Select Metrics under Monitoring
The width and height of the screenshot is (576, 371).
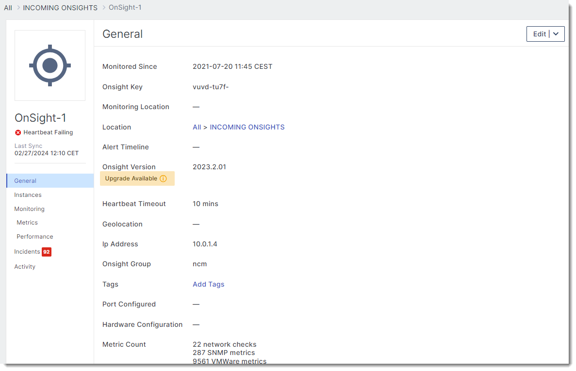(27, 223)
